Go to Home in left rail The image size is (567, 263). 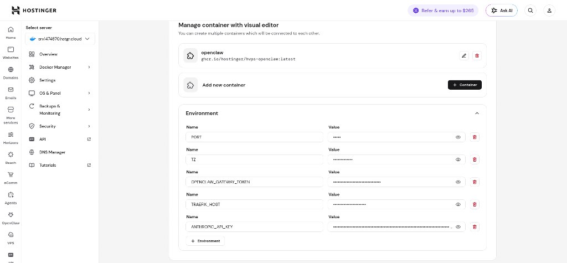(11, 33)
